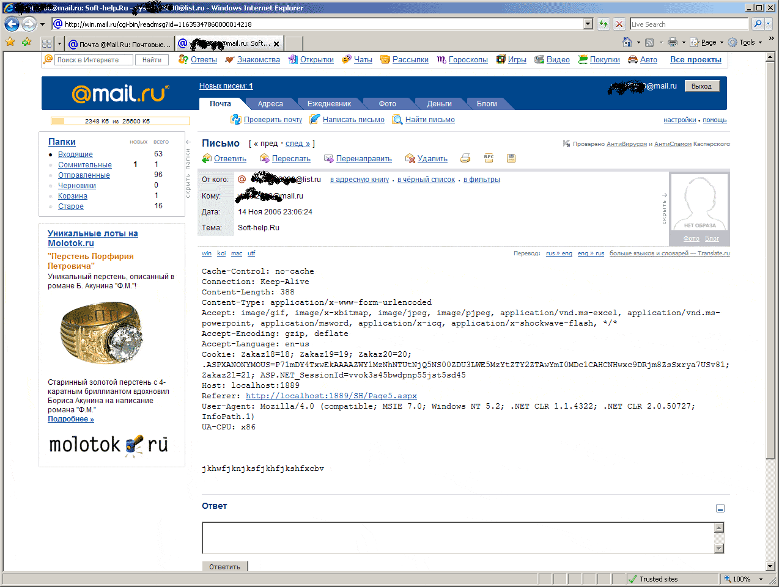Click the RSS feeds icon in IE toolbar
The image size is (779, 587).
(x=649, y=42)
